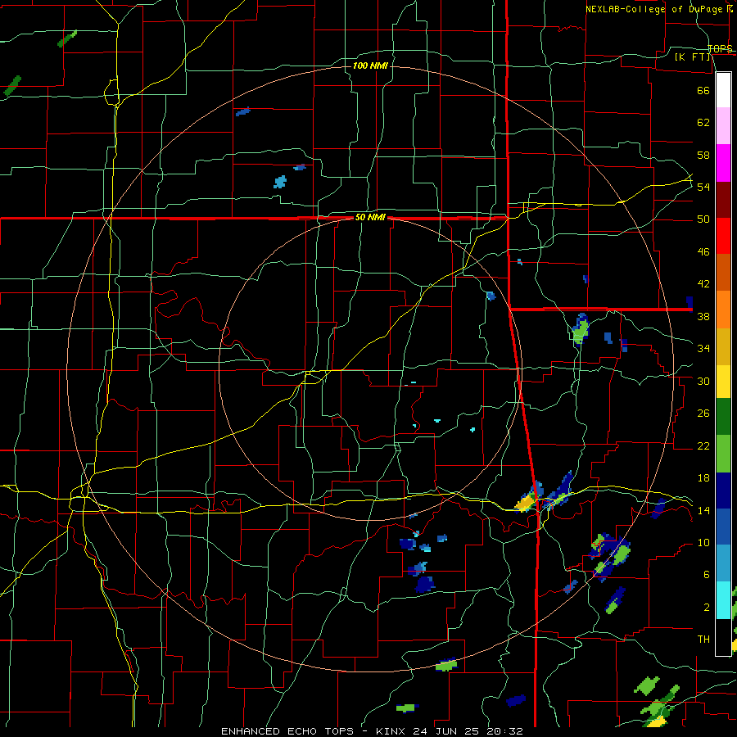The width and height of the screenshot is (737, 737).
Task: Click the navy blue legend swatch
Action: [723, 491]
